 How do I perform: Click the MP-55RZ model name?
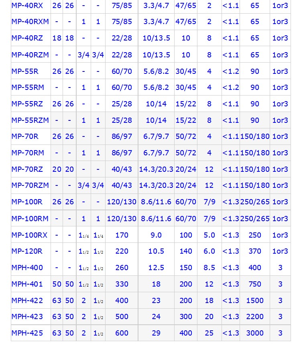(x=27, y=104)
